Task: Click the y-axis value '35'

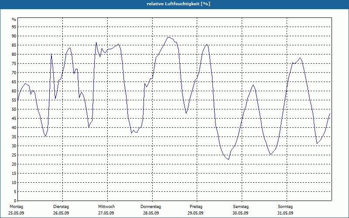Action: [14, 137]
